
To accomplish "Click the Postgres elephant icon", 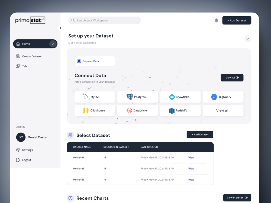I will [130, 97].
